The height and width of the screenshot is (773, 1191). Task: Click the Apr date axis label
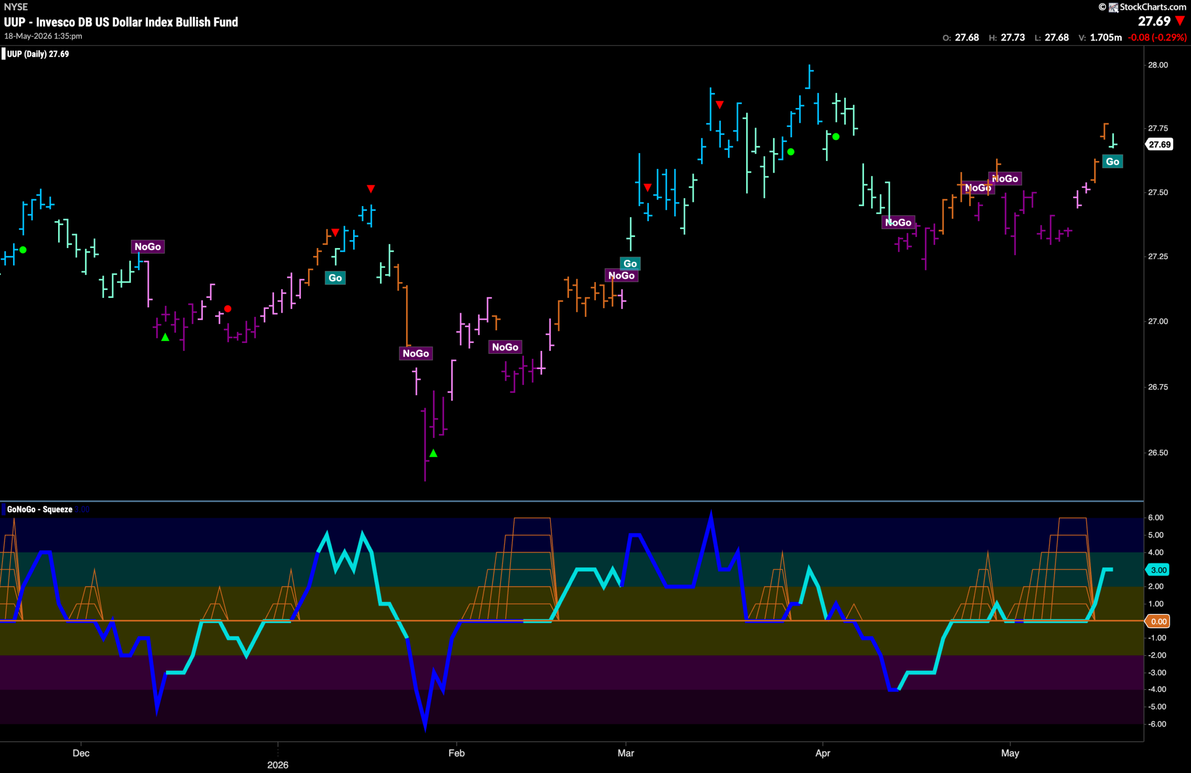click(823, 753)
